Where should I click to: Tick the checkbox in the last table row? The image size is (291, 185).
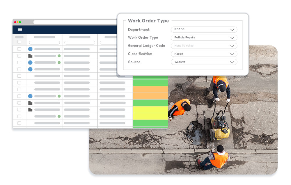pyautogui.click(x=19, y=123)
